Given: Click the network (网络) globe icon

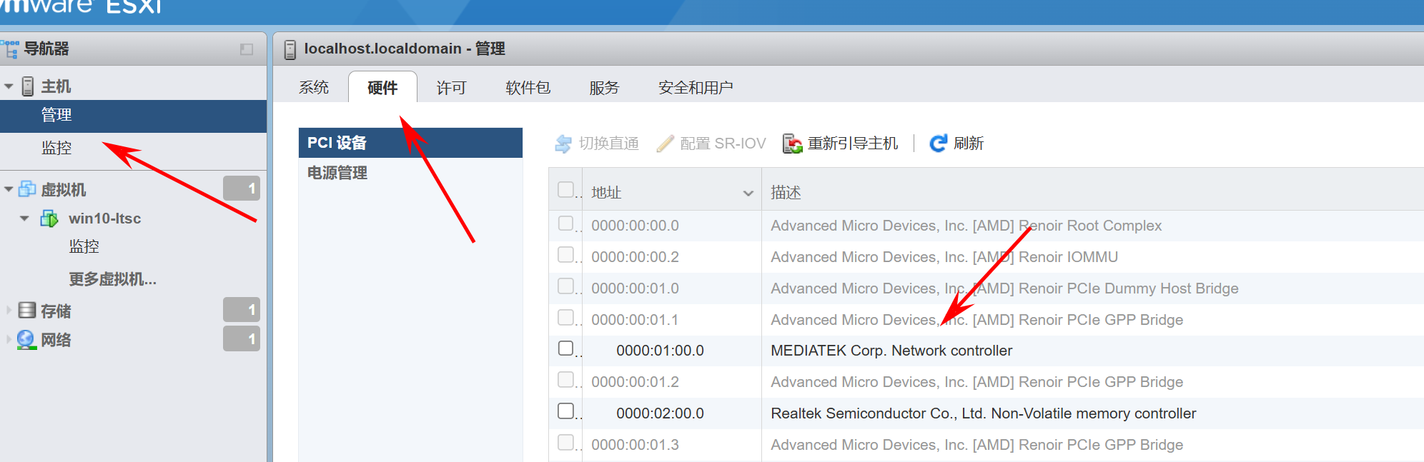Looking at the screenshot, I should click(26, 340).
